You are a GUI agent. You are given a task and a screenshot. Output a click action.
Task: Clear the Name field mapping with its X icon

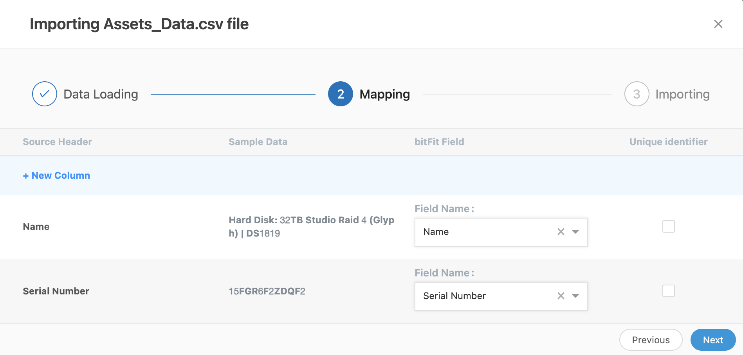tap(561, 232)
